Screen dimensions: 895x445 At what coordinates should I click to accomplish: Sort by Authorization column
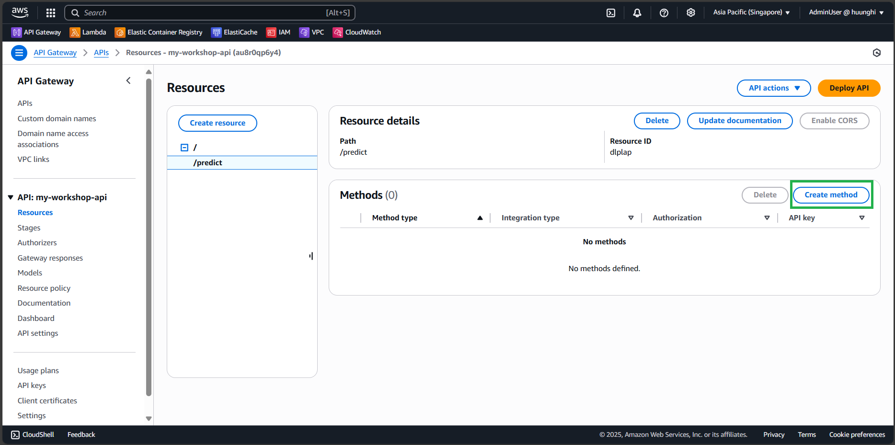pos(767,218)
